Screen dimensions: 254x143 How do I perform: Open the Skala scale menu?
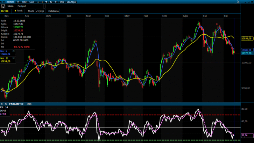pyautogui.click(x=10, y=6)
